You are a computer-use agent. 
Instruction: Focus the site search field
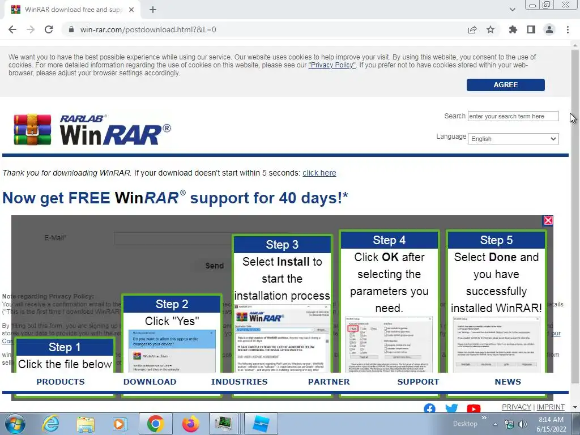[x=513, y=116]
